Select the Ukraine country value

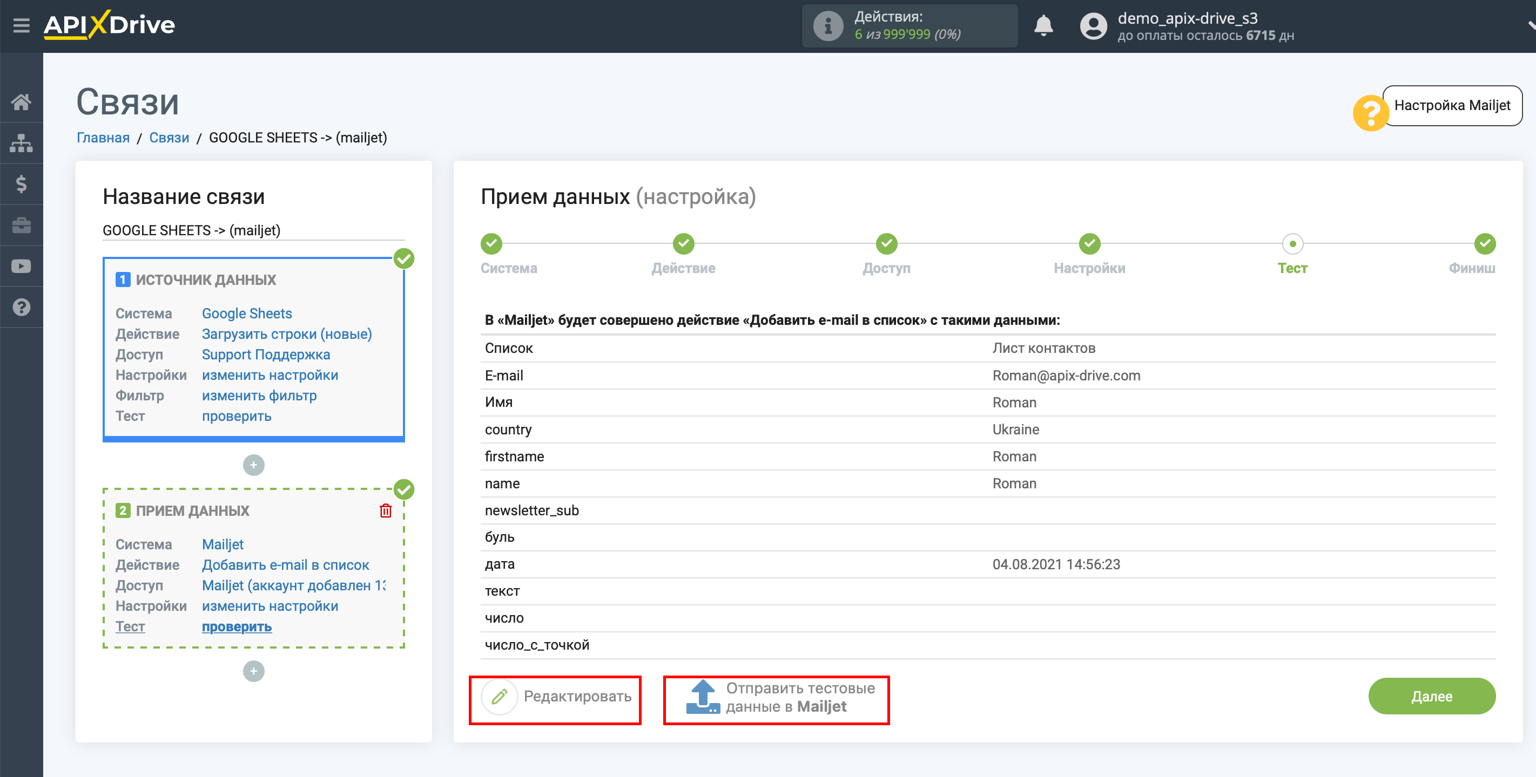(x=1015, y=430)
